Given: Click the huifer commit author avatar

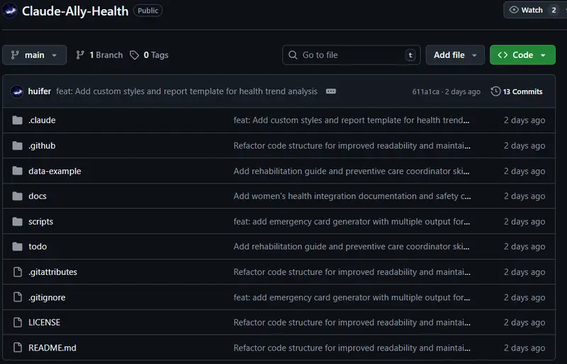Looking at the screenshot, I should (17, 91).
